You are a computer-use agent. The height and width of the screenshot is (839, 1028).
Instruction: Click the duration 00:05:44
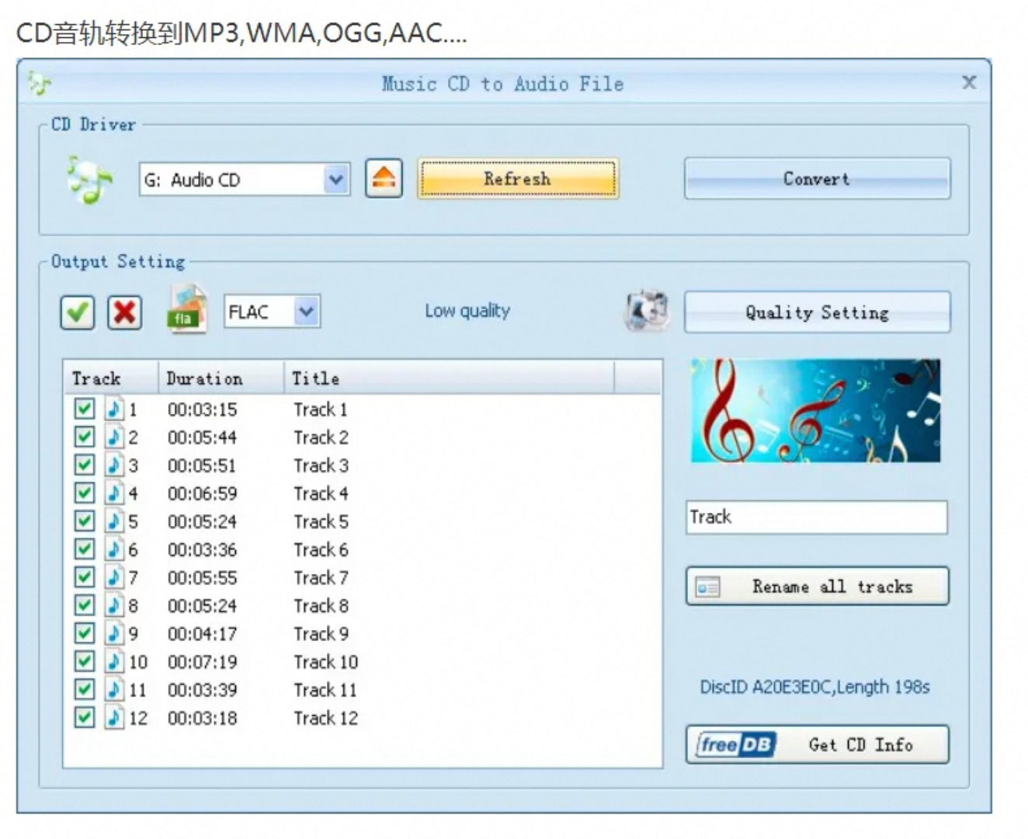click(x=203, y=437)
